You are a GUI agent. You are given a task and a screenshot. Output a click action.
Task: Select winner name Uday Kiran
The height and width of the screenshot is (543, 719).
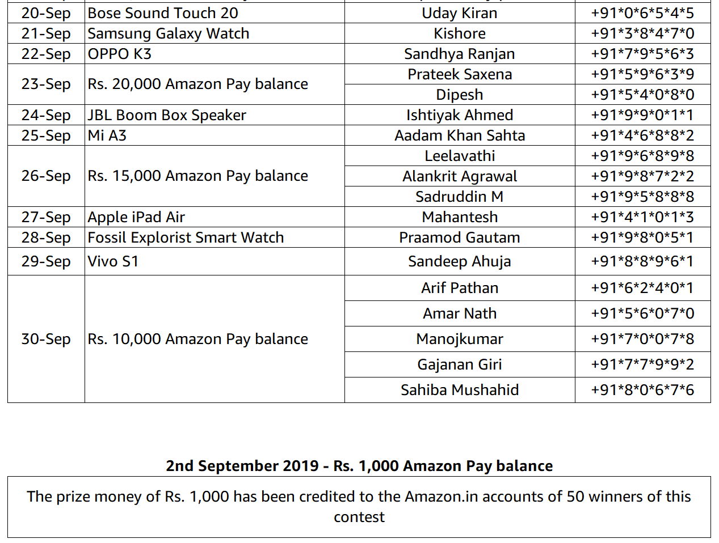[x=460, y=13]
